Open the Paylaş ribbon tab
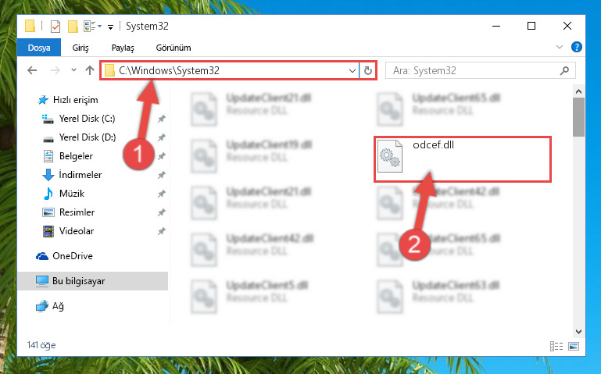The image size is (601, 374). point(123,48)
